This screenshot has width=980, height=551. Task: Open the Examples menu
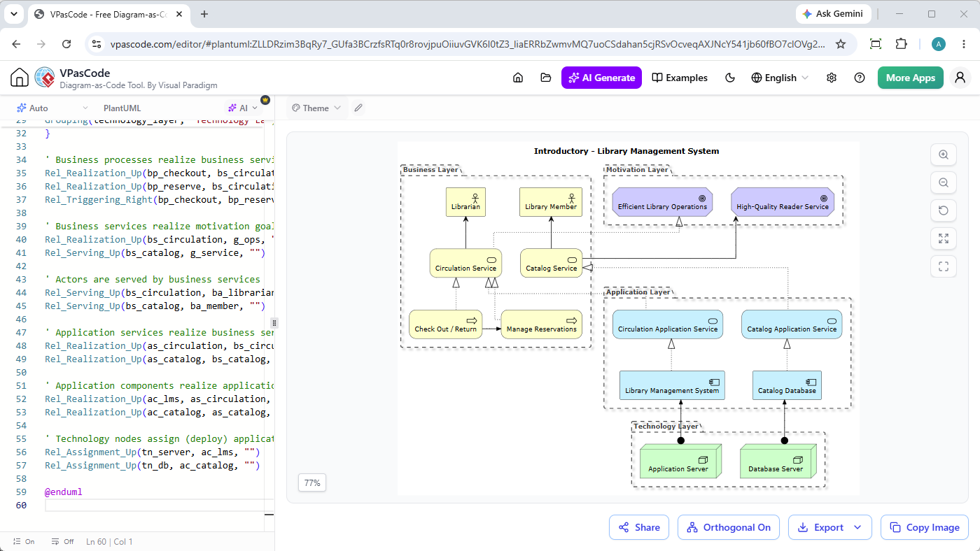(x=680, y=78)
